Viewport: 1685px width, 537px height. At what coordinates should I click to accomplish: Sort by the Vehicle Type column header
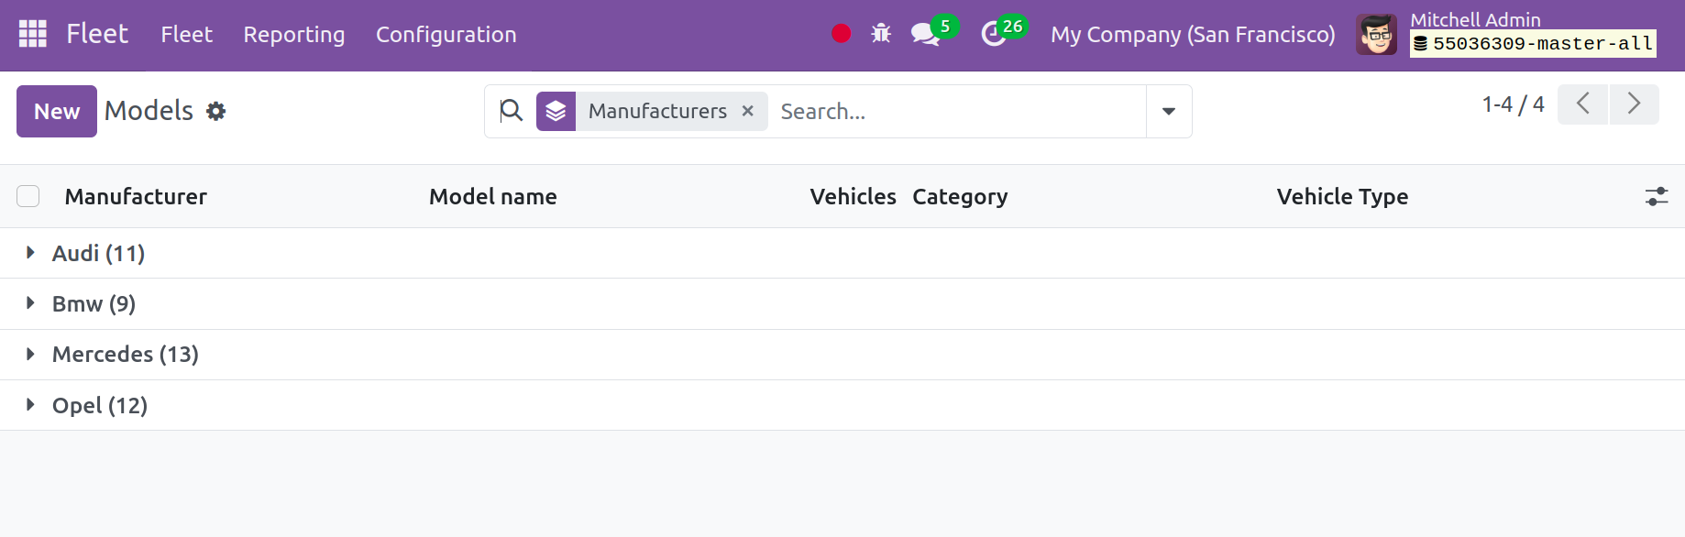point(1342,196)
